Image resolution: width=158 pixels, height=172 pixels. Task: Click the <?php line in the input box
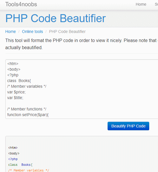pos(13,75)
